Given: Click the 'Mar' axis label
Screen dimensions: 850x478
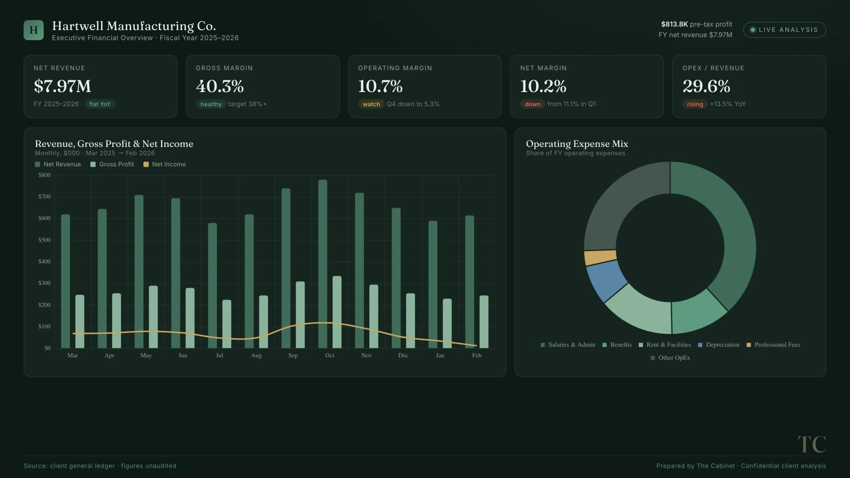Looking at the screenshot, I should (x=73, y=355).
